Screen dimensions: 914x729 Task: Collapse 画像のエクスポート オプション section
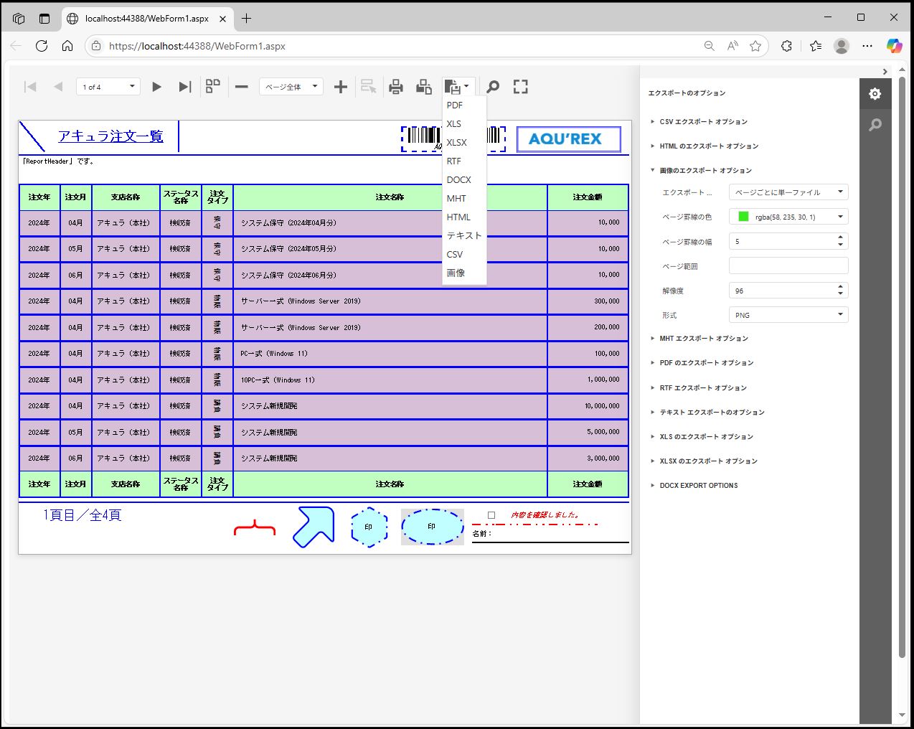tap(705, 171)
